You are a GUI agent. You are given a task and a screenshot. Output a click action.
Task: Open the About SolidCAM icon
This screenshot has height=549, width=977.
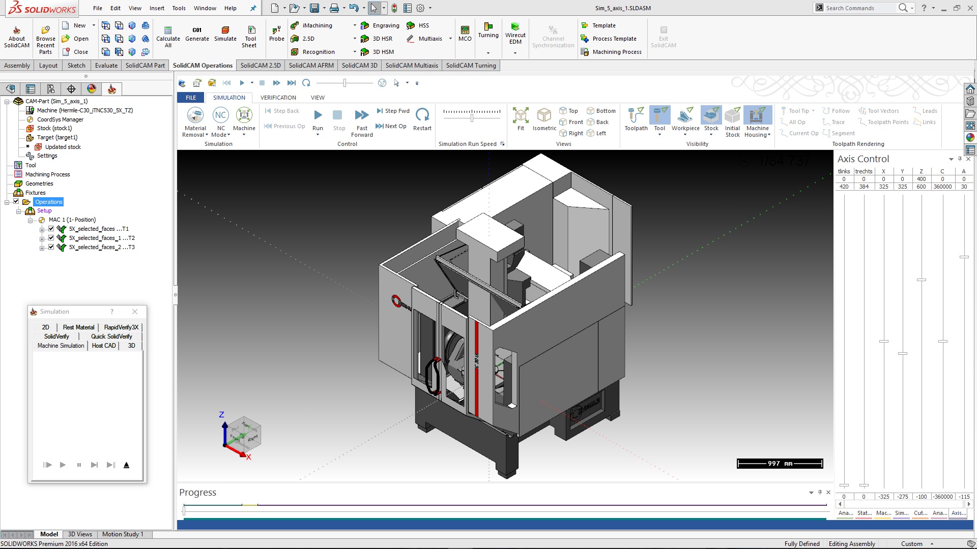tap(17, 37)
